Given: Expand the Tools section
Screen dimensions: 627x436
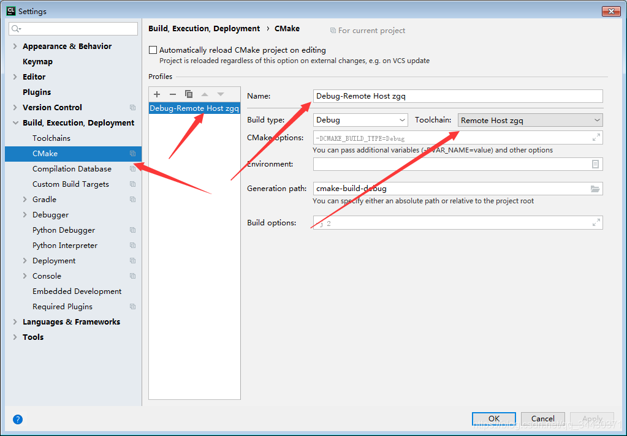Looking at the screenshot, I should coord(15,337).
